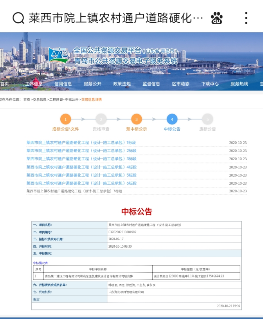Screen dimensions: 263x319
Task: Open the three-dot overflow menu
Action: click(x=246, y=18)
